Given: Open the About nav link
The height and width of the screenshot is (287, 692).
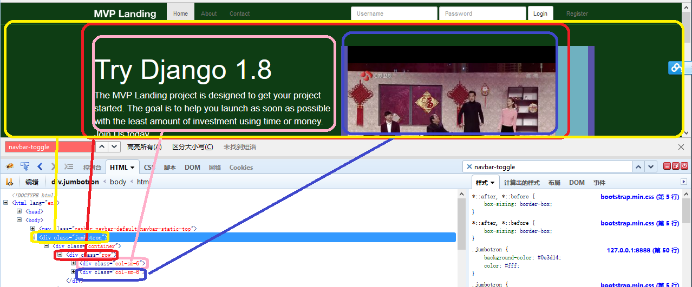Looking at the screenshot, I should tap(209, 14).
